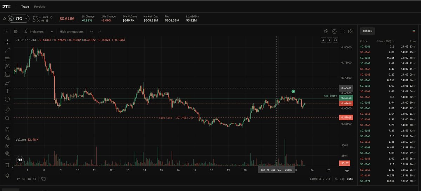Viewport: 421px width, 191px height.
Task: Select the crosshair cursor tool
Action: [7, 42]
